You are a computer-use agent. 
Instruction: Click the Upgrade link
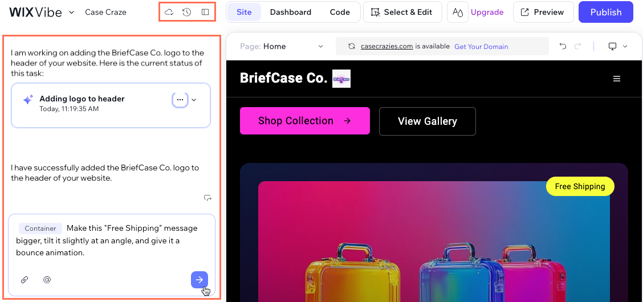point(487,13)
